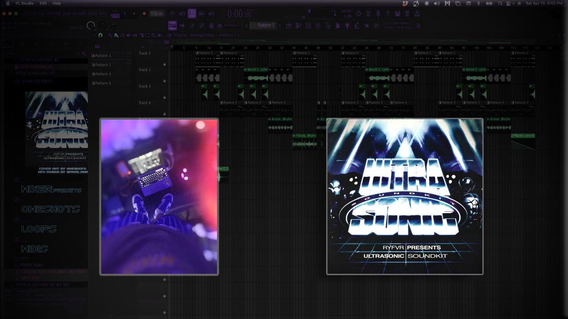Toggle wait for input before recording

coord(182,14)
